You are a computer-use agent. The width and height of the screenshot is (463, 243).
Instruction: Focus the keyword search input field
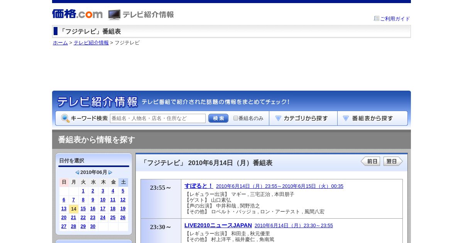click(158, 118)
